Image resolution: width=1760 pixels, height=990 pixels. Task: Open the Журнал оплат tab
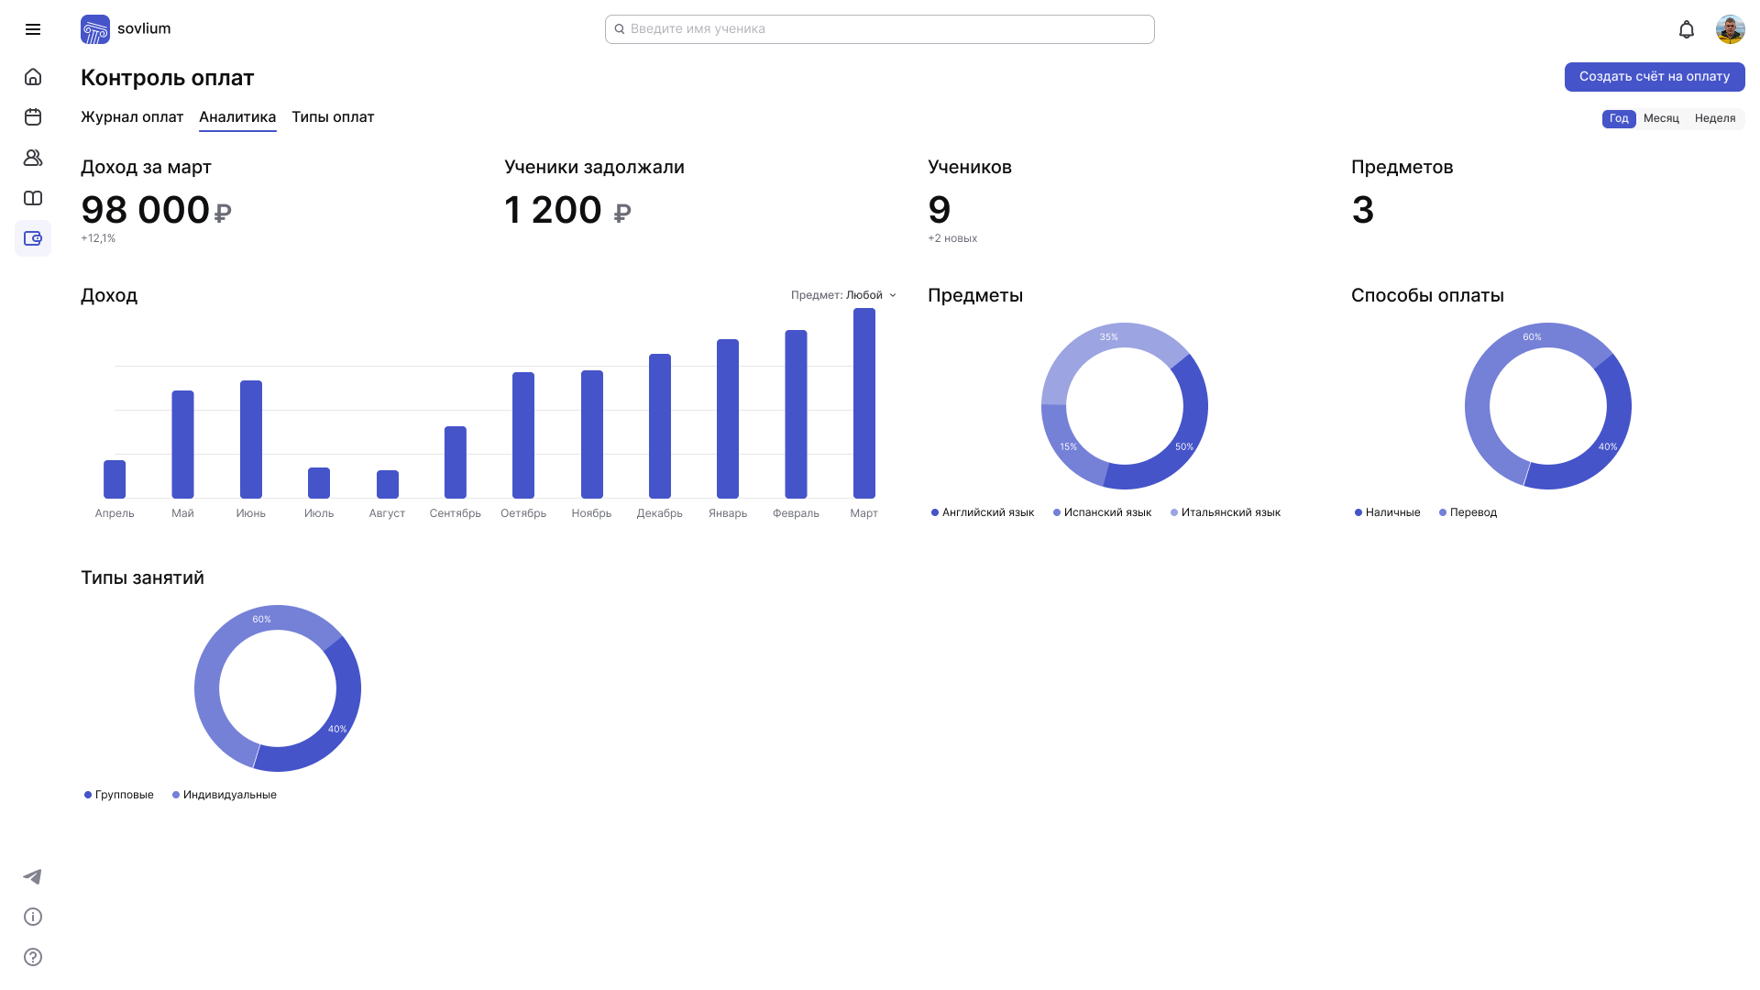pos(132,117)
